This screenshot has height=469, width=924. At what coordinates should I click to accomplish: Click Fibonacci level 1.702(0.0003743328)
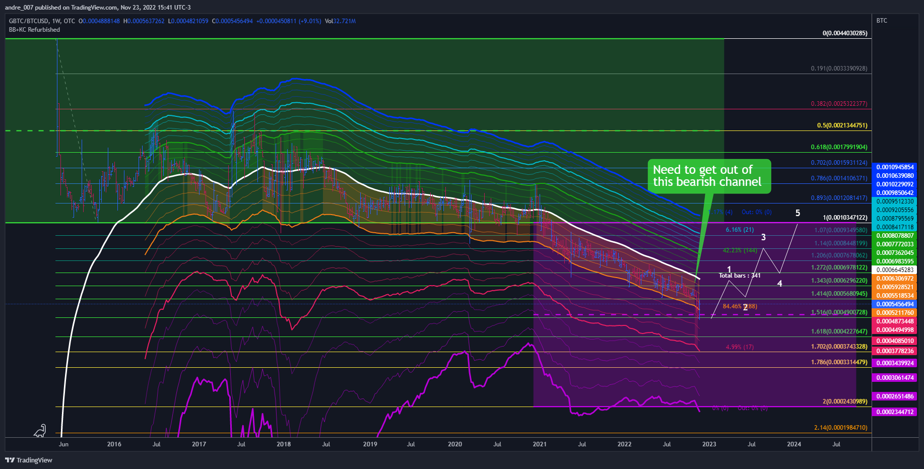coord(839,347)
